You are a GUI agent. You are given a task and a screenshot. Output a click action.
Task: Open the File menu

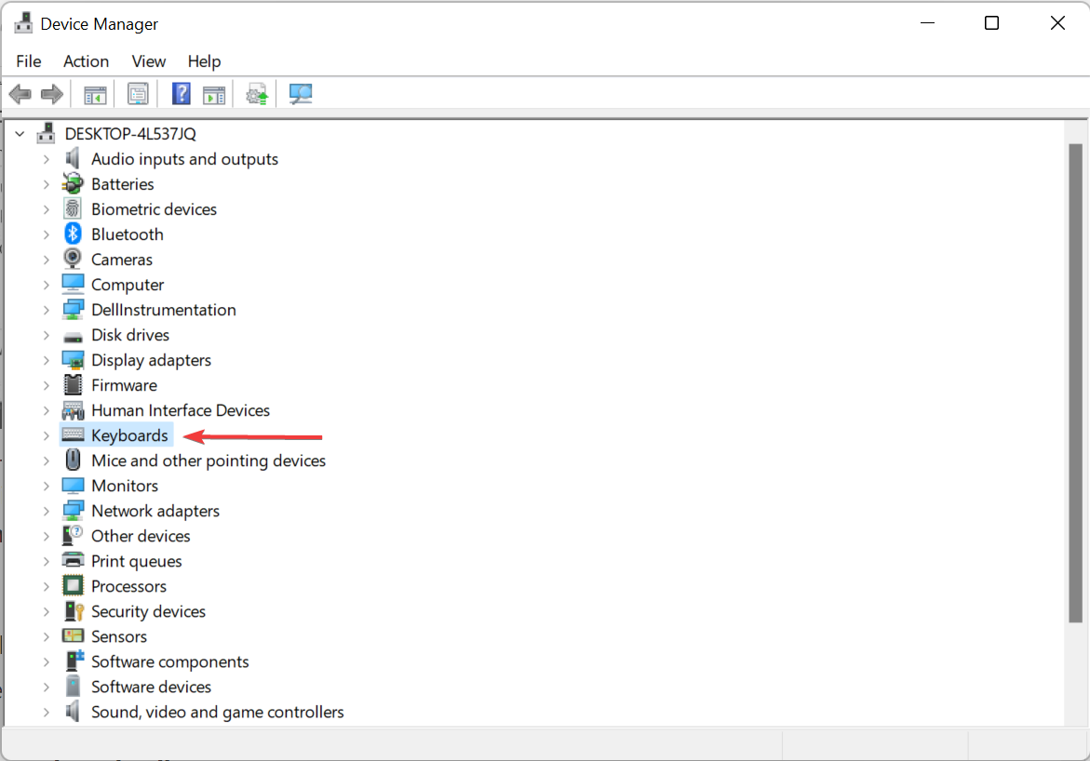tap(29, 61)
